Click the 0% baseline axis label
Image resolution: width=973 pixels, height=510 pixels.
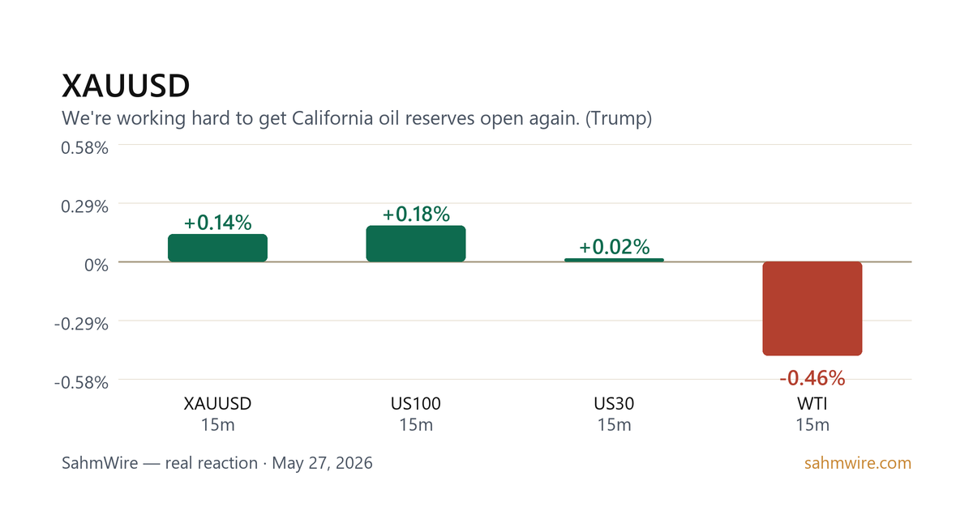96,266
